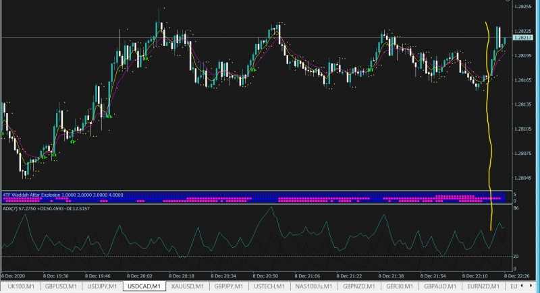
Task: Open the GBPJPY,M1 chart tab
Action: click(229, 286)
